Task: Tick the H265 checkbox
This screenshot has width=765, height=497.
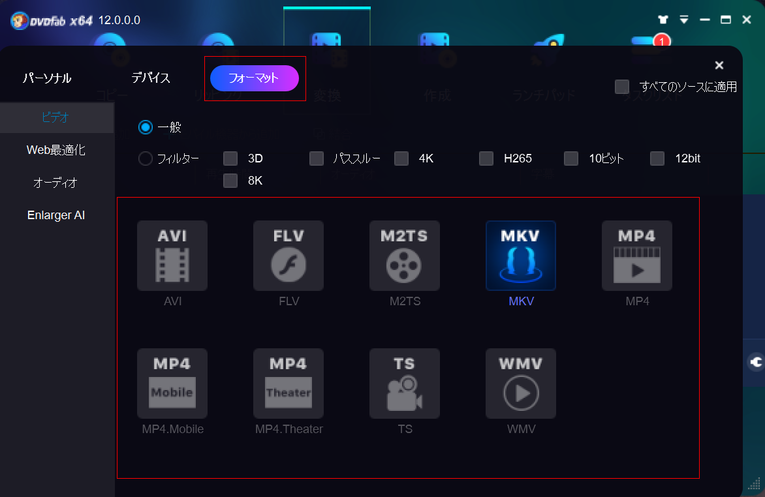Action: tap(486, 158)
